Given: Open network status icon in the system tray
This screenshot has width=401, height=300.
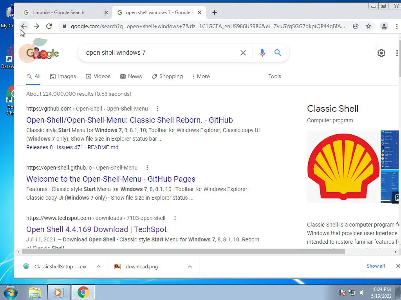Looking at the screenshot, I should 352,292.
